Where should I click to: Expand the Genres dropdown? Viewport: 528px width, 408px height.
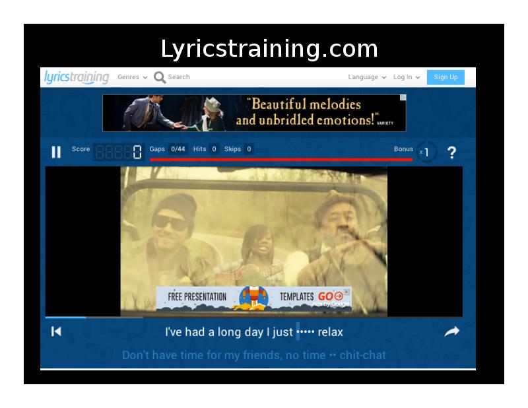click(x=132, y=77)
